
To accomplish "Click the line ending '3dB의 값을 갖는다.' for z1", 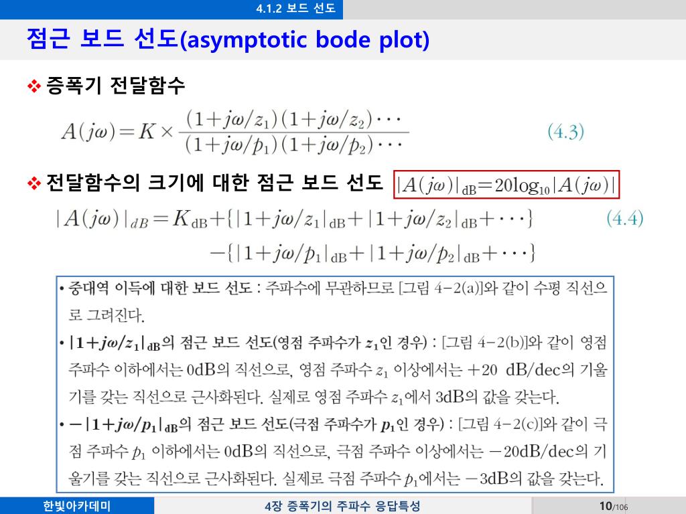I will tap(314, 397).
